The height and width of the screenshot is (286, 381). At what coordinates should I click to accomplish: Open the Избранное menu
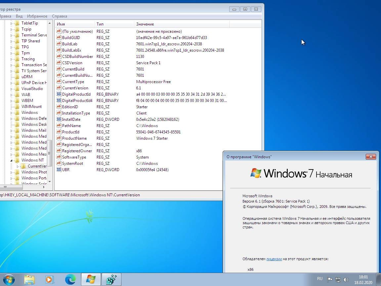coord(37,16)
